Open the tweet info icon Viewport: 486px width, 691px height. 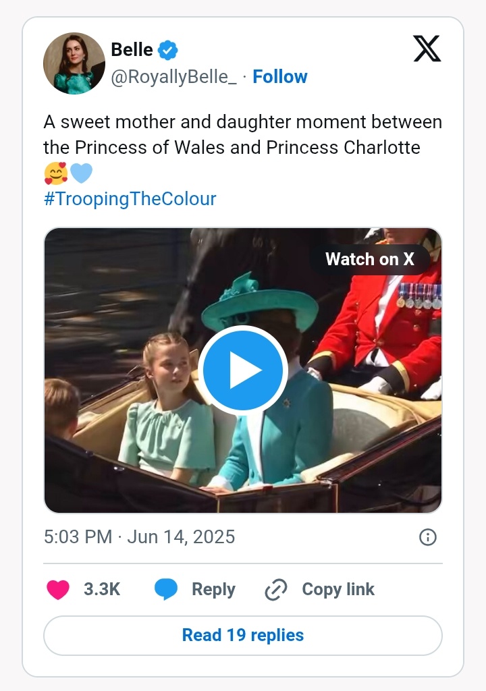428,537
